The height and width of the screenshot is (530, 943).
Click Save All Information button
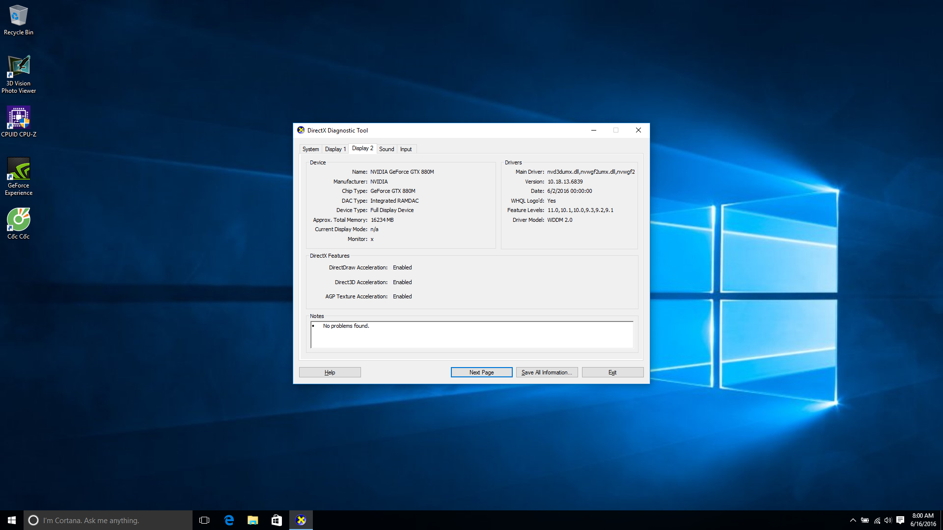click(547, 372)
